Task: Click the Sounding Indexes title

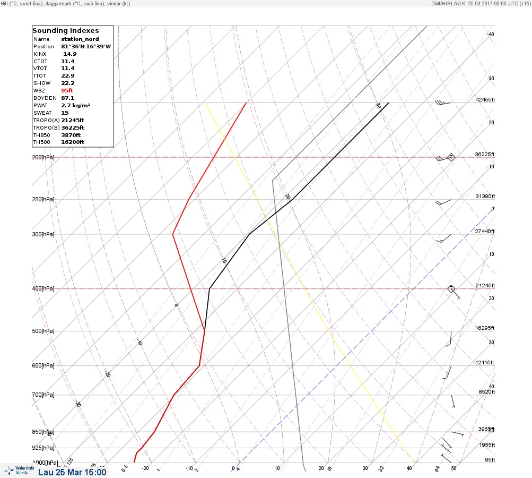Action: coord(66,31)
